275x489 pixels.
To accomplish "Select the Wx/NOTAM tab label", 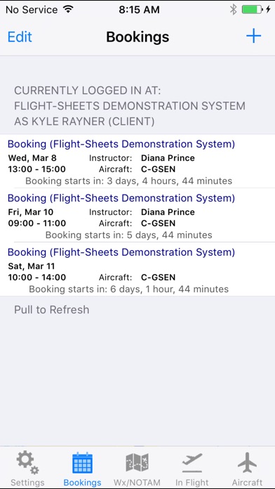I will click(137, 483).
